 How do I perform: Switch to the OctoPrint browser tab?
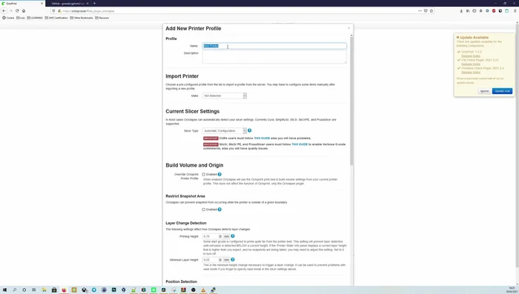tap(22, 3)
